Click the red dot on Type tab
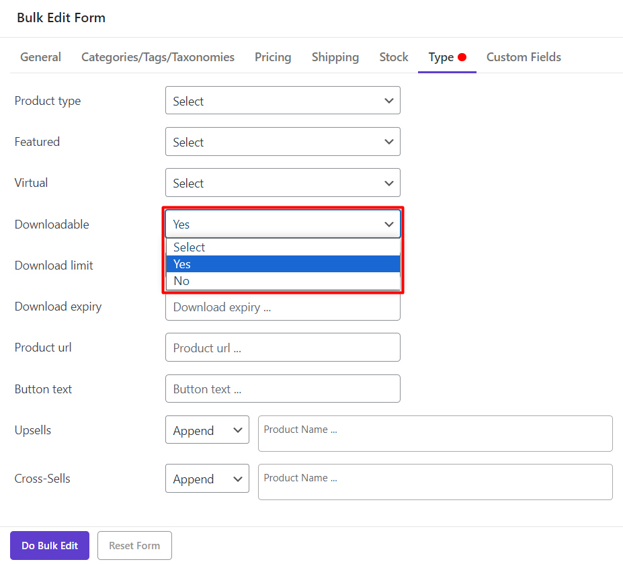 (462, 57)
